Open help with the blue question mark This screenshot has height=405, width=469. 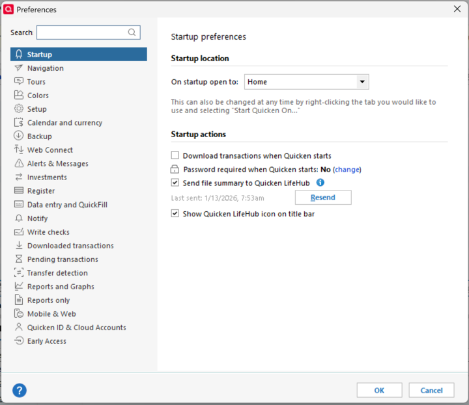click(20, 390)
